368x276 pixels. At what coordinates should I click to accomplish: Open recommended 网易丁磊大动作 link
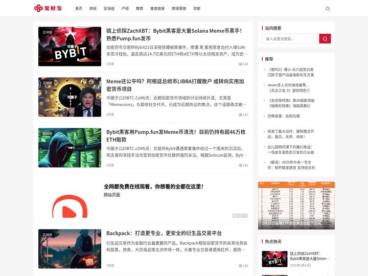(x=291, y=134)
